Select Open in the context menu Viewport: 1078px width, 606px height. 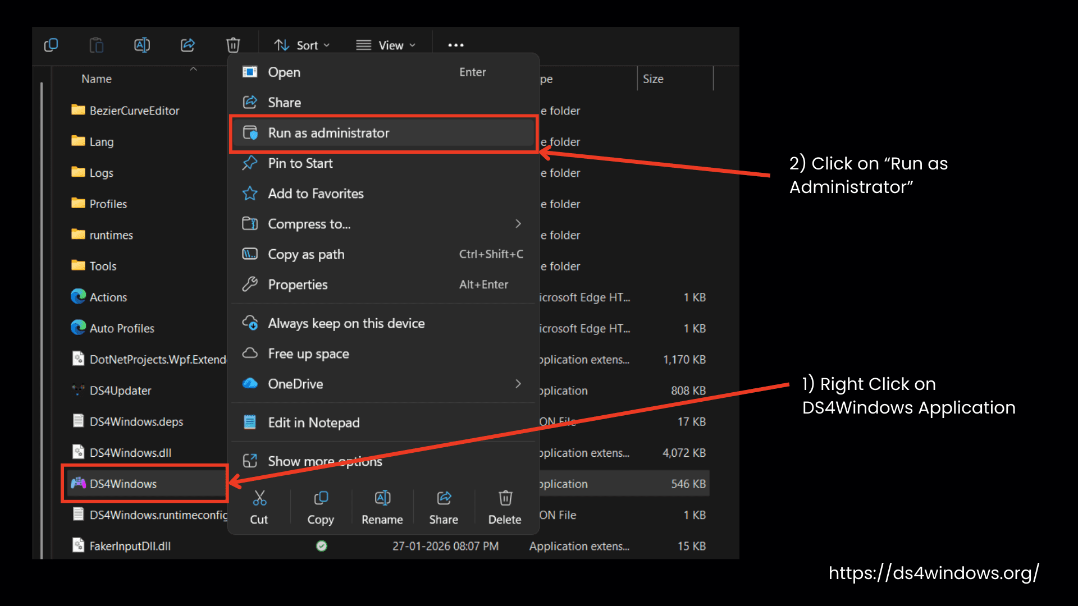coord(383,72)
